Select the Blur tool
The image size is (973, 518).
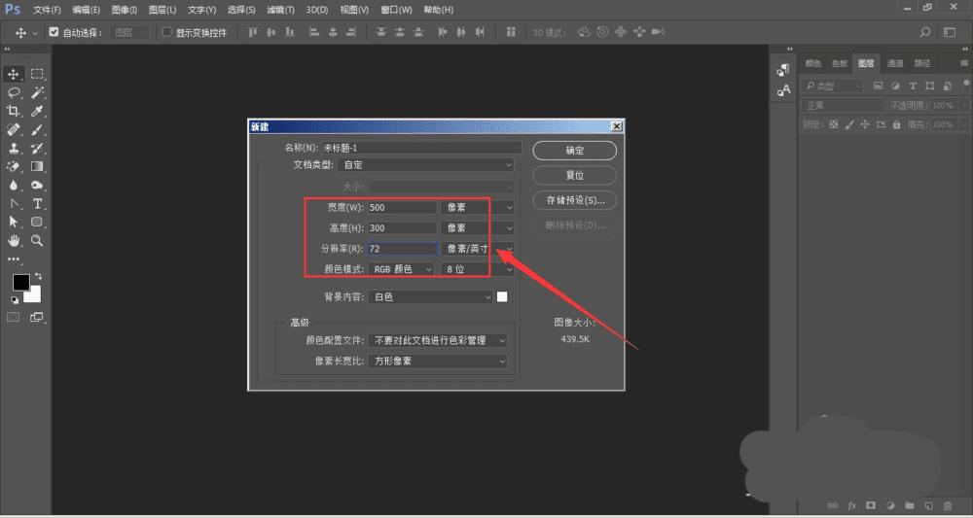(x=14, y=186)
